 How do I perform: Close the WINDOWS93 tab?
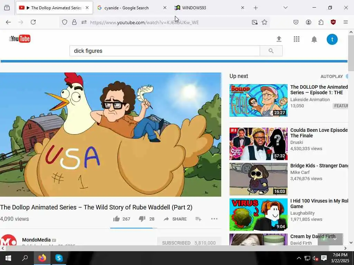(242, 8)
